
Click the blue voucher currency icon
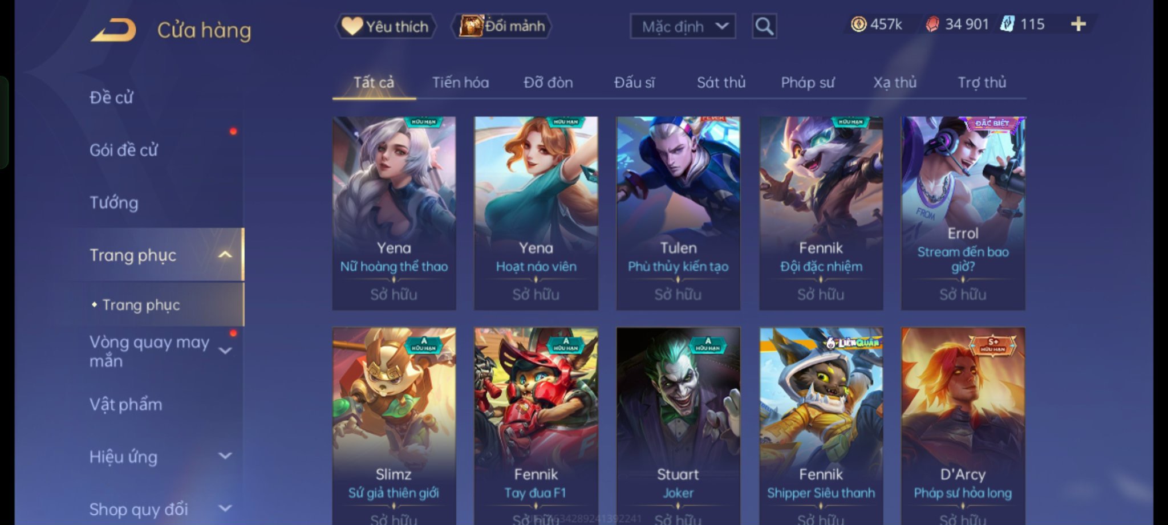1007,24
